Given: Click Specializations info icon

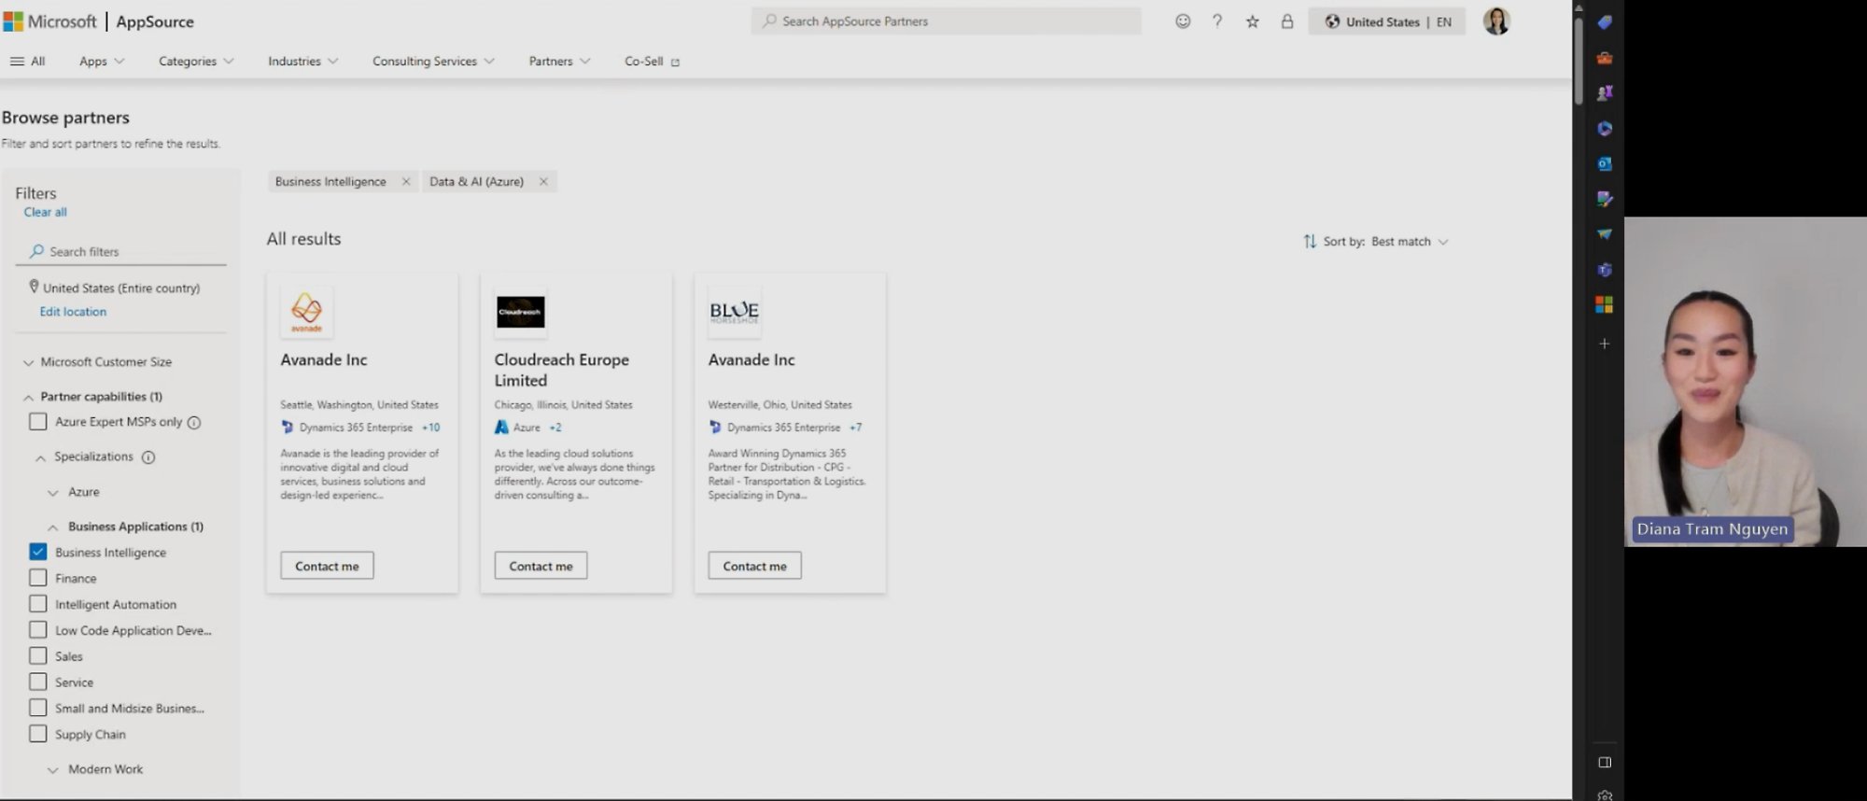Looking at the screenshot, I should [x=148, y=457].
